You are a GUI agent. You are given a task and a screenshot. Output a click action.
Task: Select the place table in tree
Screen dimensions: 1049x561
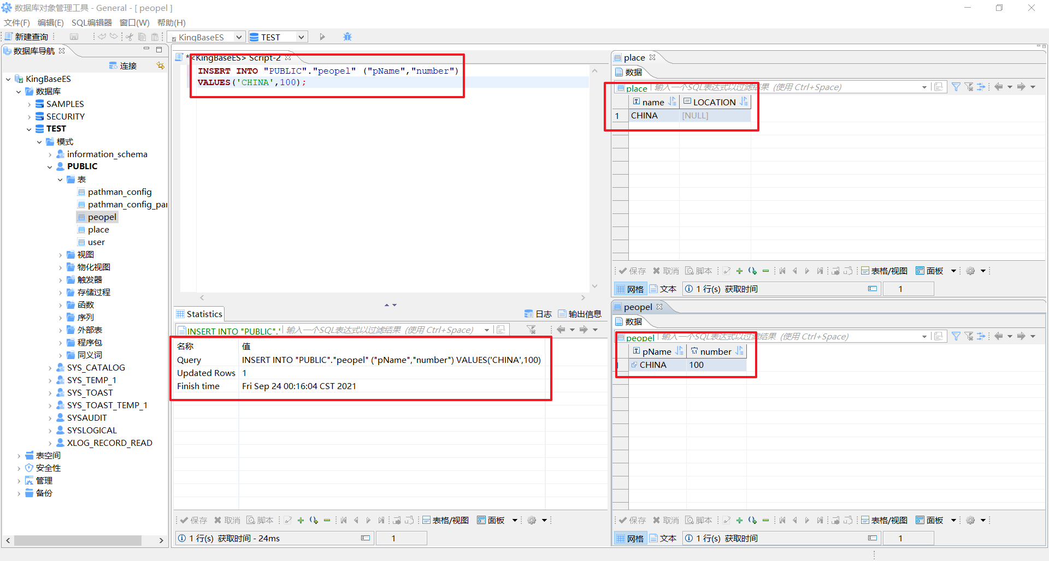point(93,230)
